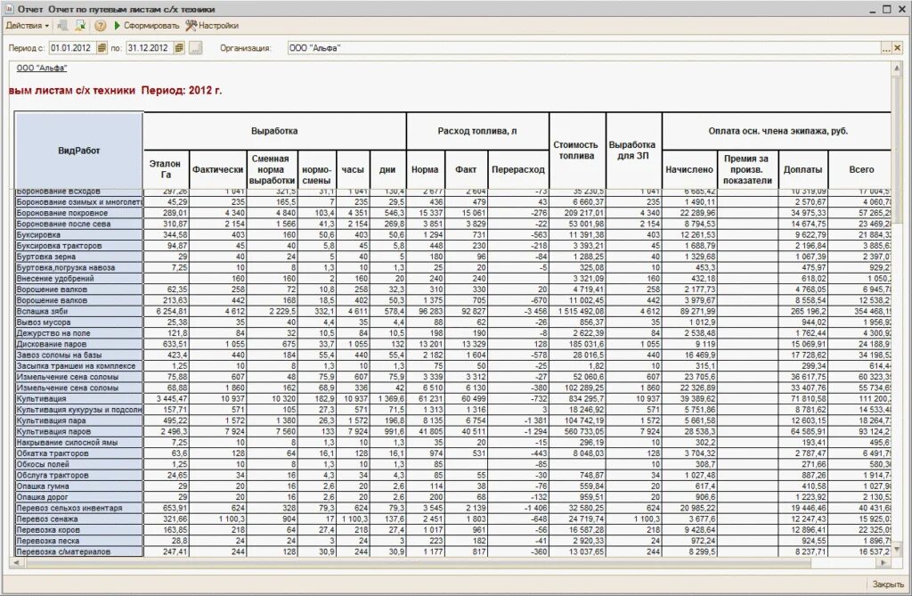Click the Закрыть button
Image resolution: width=912 pixels, height=596 pixels.
[x=888, y=584]
